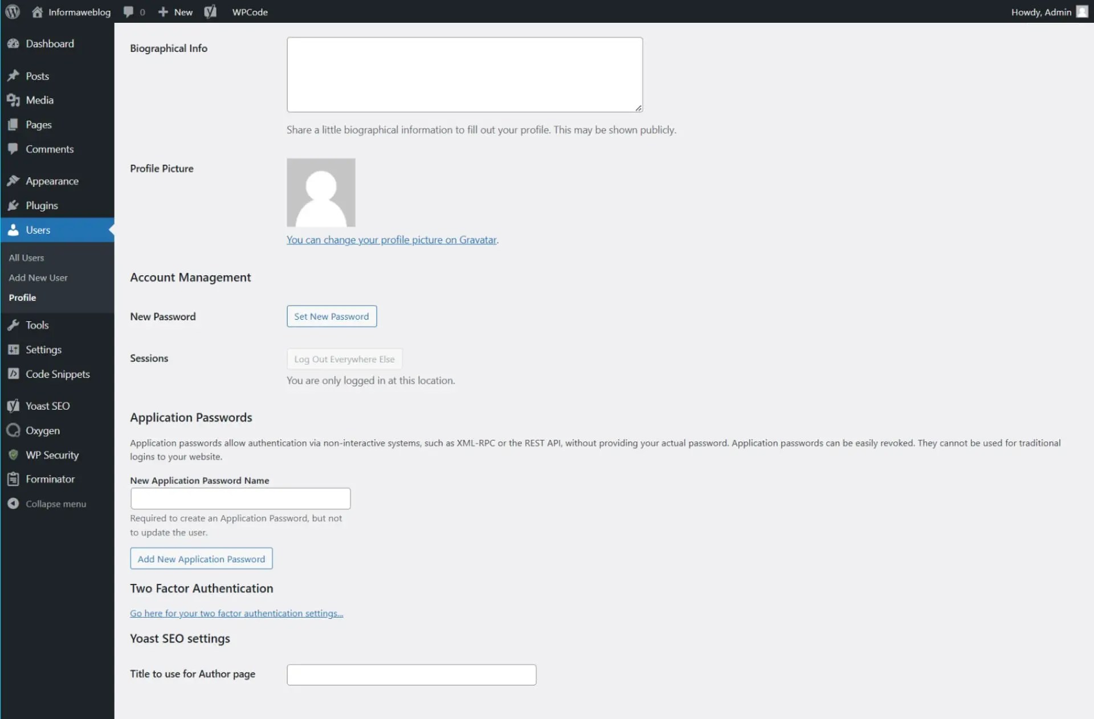Open Yoast SEO in the sidebar

pyautogui.click(x=47, y=406)
